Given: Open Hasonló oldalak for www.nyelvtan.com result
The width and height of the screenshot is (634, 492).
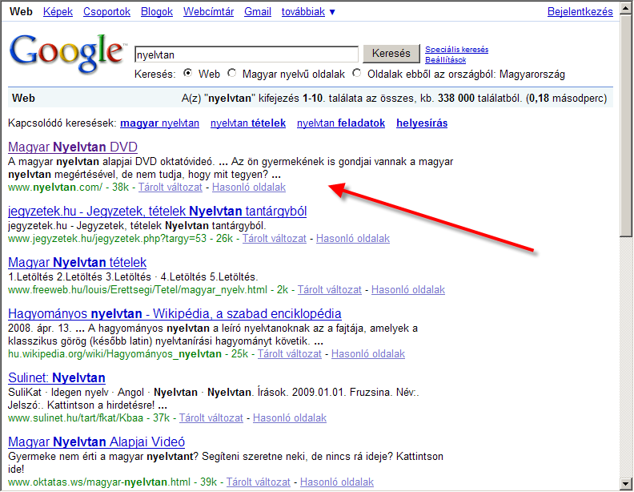Looking at the screenshot, I should 249,188.
